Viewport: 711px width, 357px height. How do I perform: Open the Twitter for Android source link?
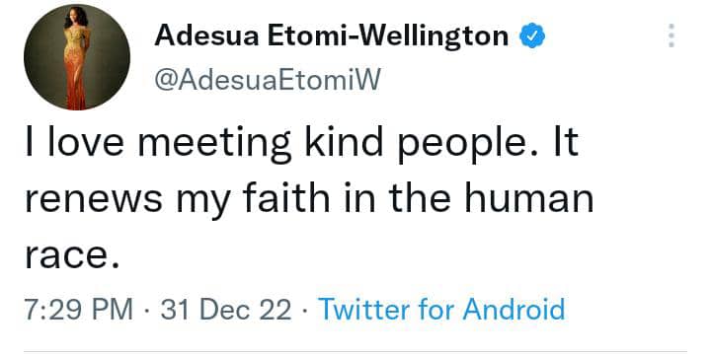pos(441,310)
